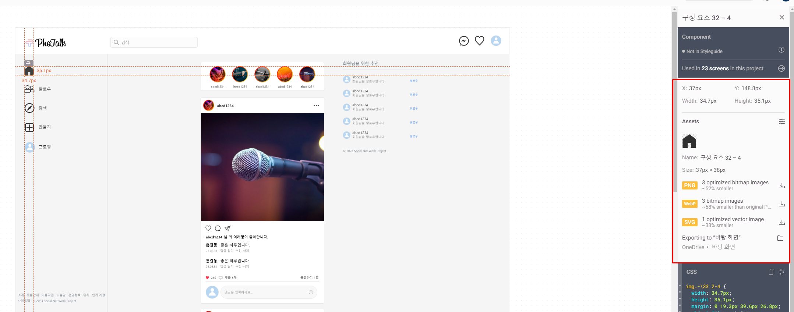The height and width of the screenshot is (312, 794).
Task: Select the microphone post image
Action: coord(262,167)
